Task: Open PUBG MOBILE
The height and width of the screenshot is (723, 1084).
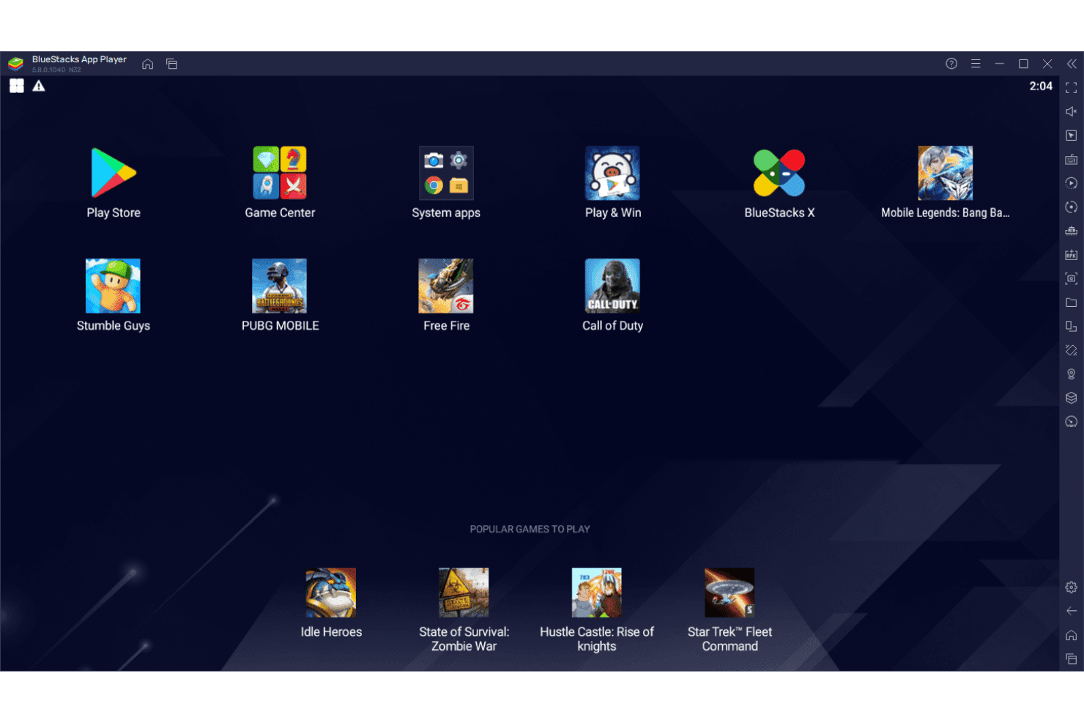Action: [x=280, y=286]
